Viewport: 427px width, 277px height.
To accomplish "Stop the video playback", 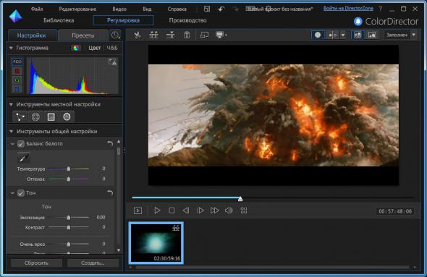I will tap(172, 210).
